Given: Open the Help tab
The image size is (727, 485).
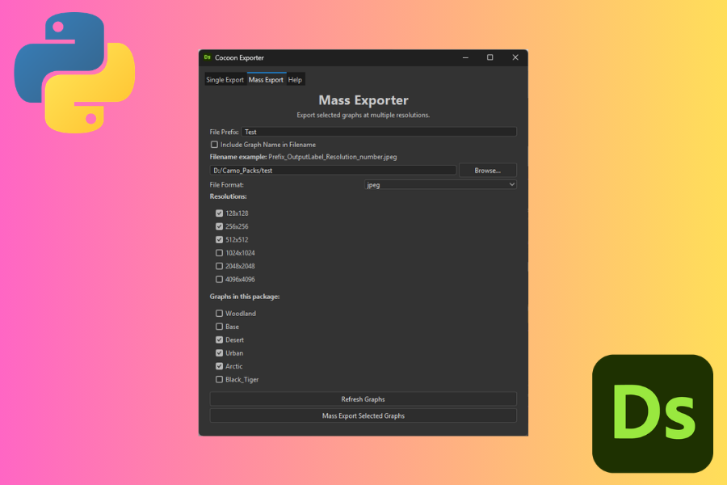Looking at the screenshot, I should point(295,80).
